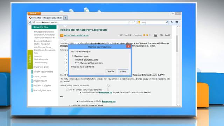Select the Removal tool for Kaspersky tab

[x=45, y=17]
